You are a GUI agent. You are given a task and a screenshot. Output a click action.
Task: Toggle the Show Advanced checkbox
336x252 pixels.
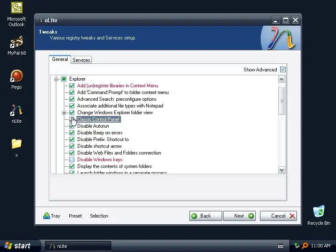pos(283,70)
